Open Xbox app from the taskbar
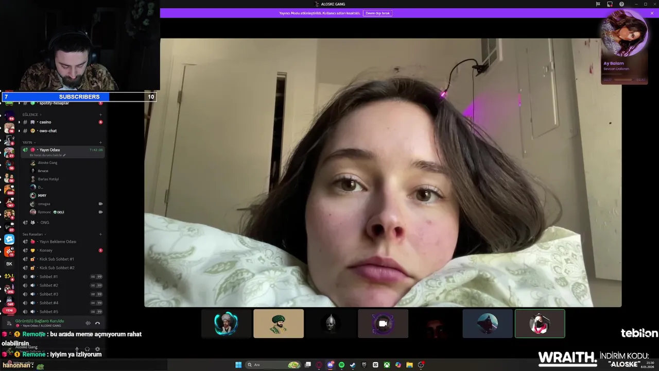Viewport: 659px width, 371px height. click(387, 365)
